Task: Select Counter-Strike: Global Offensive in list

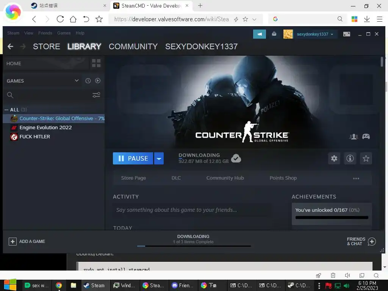Action: pyautogui.click(x=54, y=118)
